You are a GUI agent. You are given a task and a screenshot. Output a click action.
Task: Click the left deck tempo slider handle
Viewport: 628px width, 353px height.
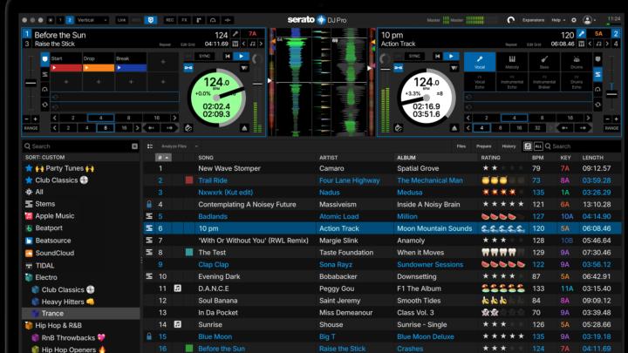31,84
